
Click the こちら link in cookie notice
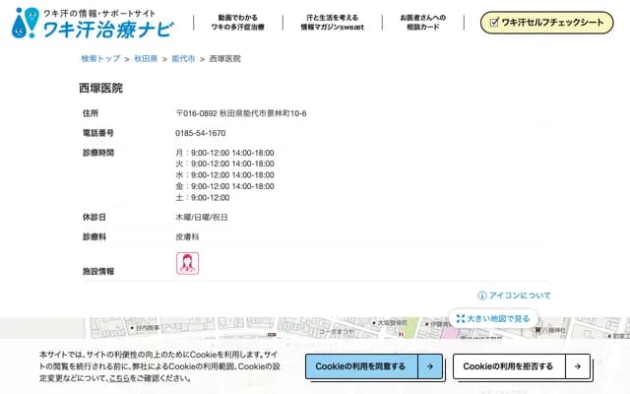click(119, 378)
